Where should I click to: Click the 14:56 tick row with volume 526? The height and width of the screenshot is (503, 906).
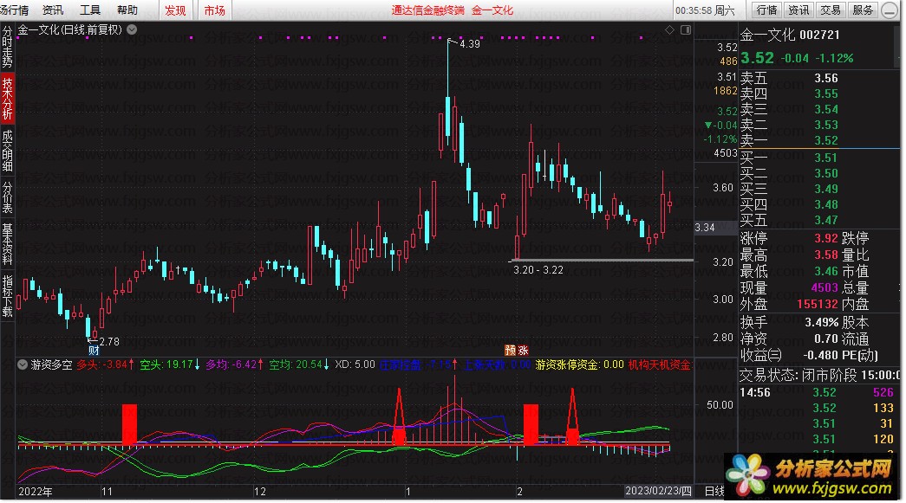818,392
